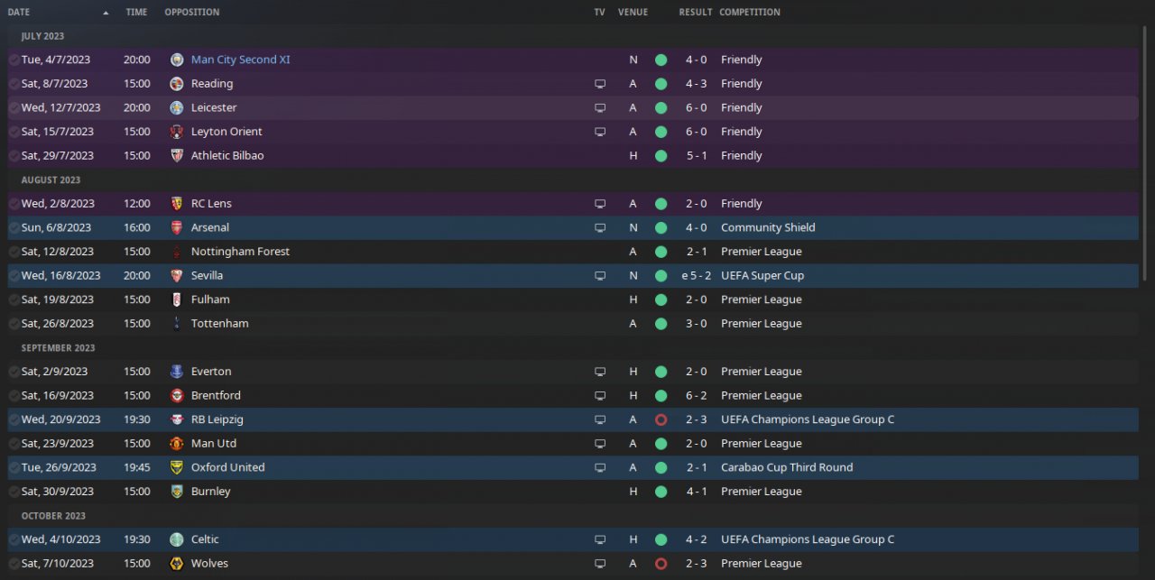The width and height of the screenshot is (1155, 580).
Task: Sort by the Competition column header
Action: [749, 13]
